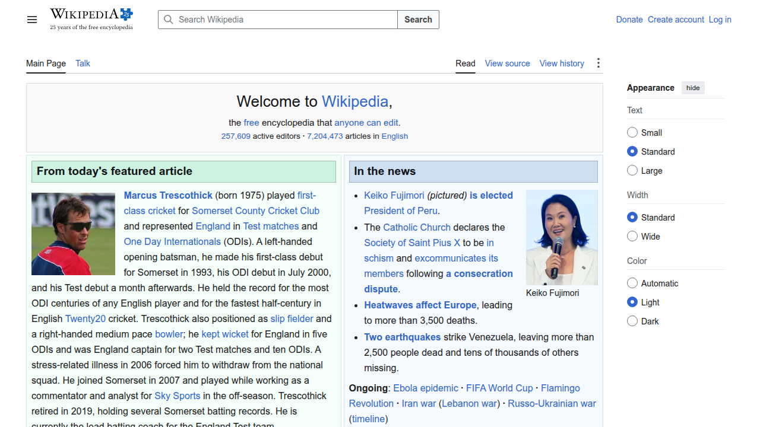Click the Appearance panel heading text
Screen dimensions: 760x427
tap(651, 88)
